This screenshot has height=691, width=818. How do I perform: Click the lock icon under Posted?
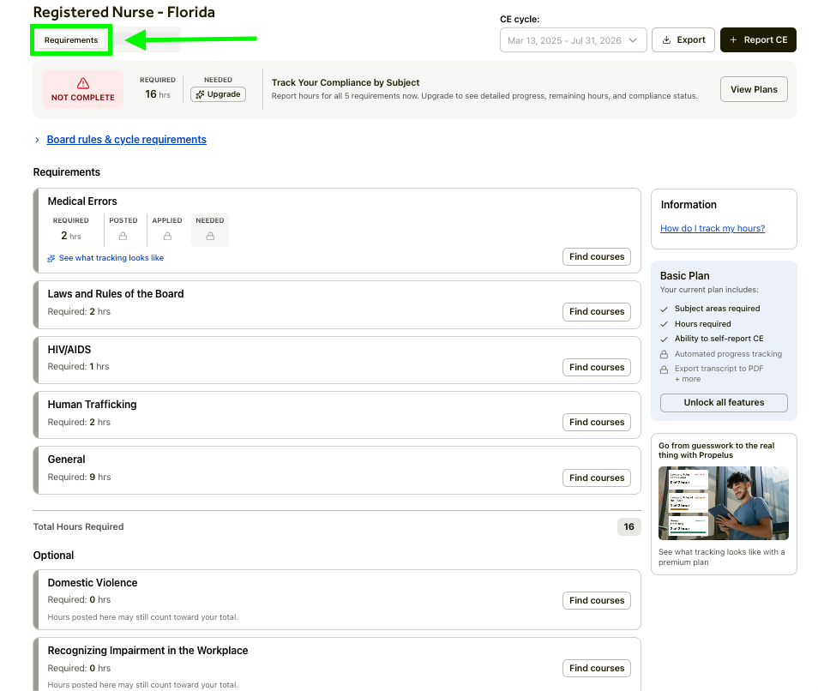[x=123, y=235]
